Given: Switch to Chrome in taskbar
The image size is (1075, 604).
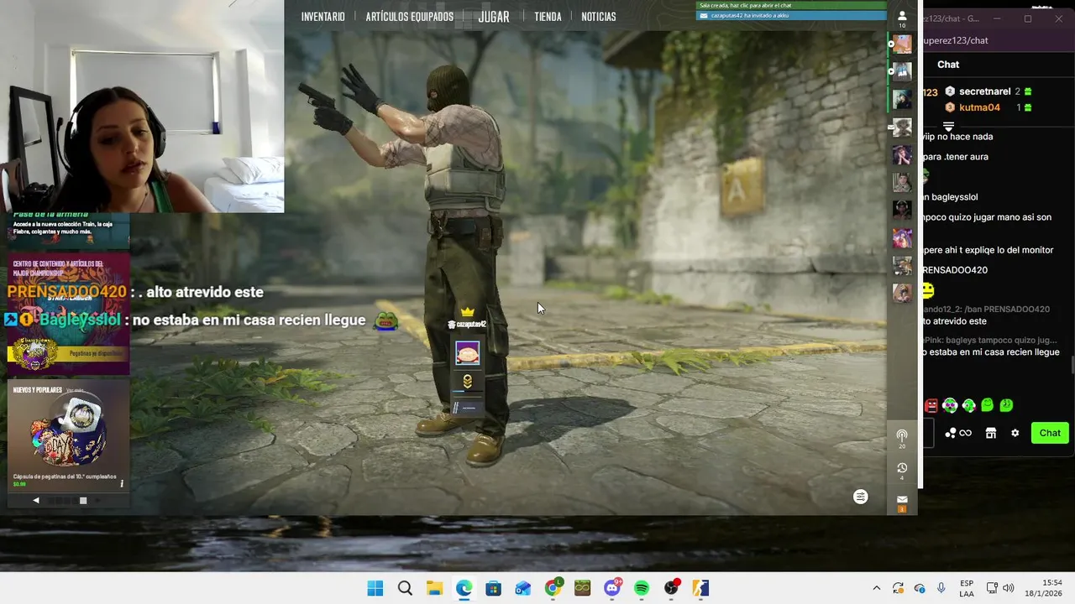Looking at the screenshot, I should (x=553, y=588).
